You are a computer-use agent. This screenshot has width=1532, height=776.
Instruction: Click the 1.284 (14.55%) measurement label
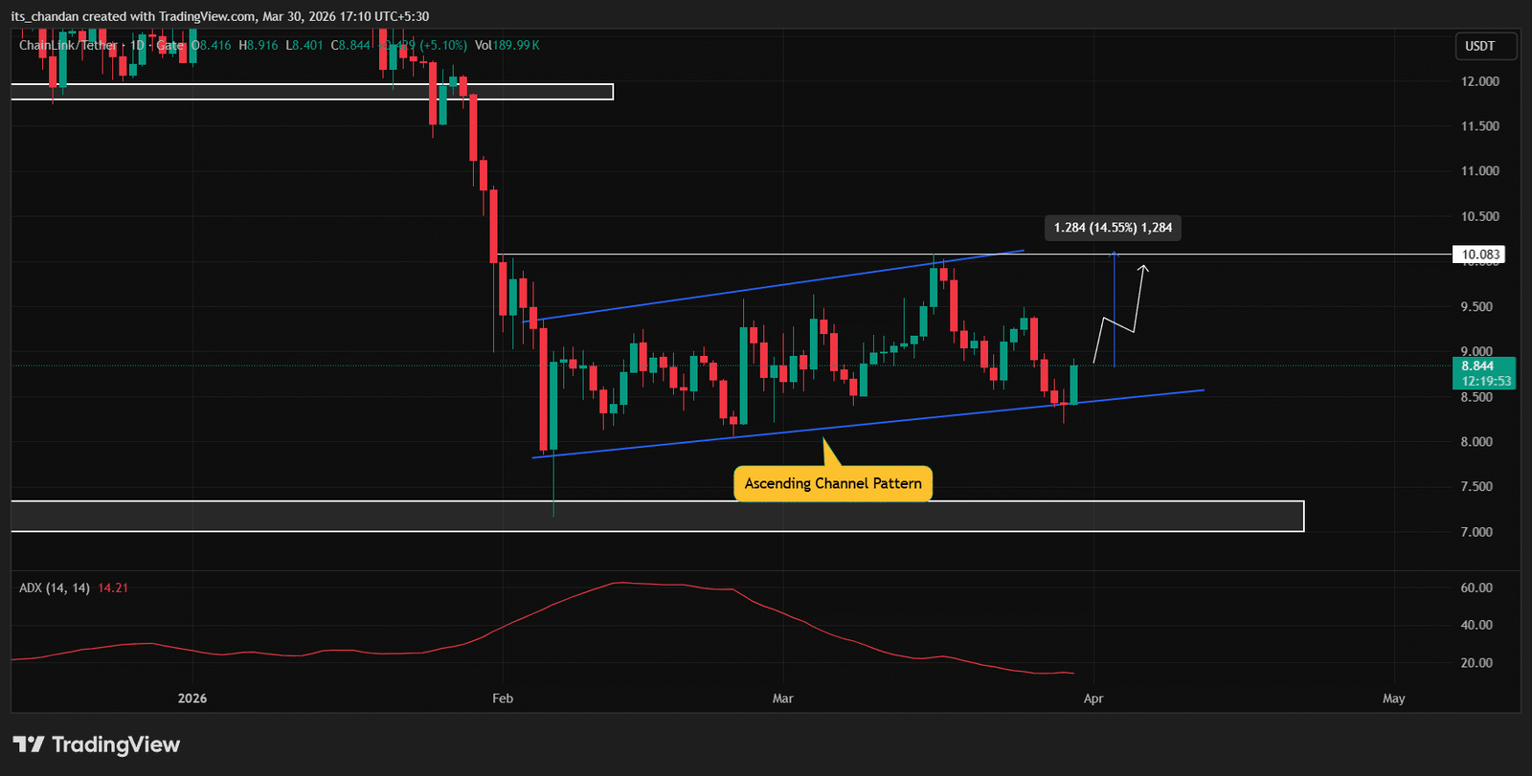(1113, 228)
